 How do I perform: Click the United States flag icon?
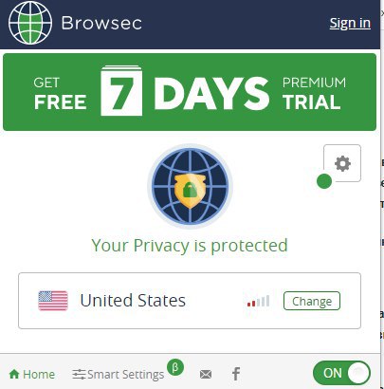[53, 301]
